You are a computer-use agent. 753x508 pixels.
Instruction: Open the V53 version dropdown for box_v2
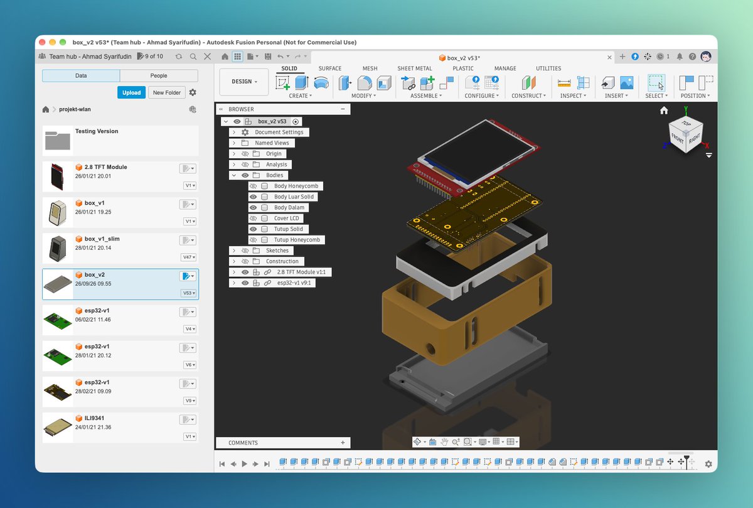(188, 293)
